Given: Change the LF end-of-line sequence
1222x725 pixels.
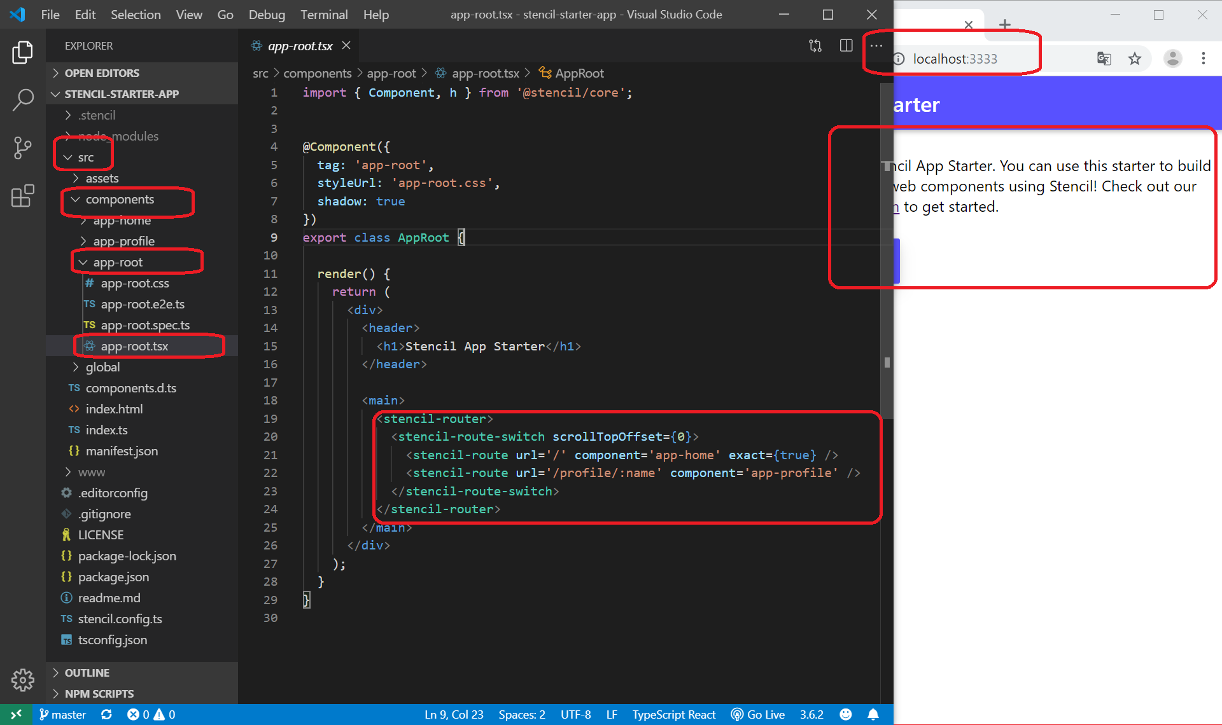Looking at the screenshot, I should point(612,714).
